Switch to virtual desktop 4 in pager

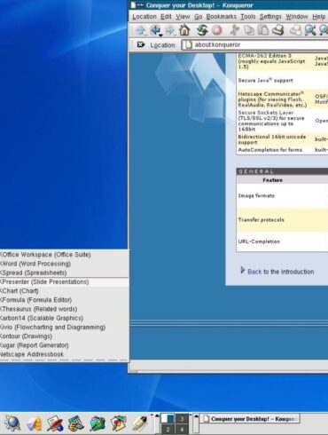pos(182,429)
